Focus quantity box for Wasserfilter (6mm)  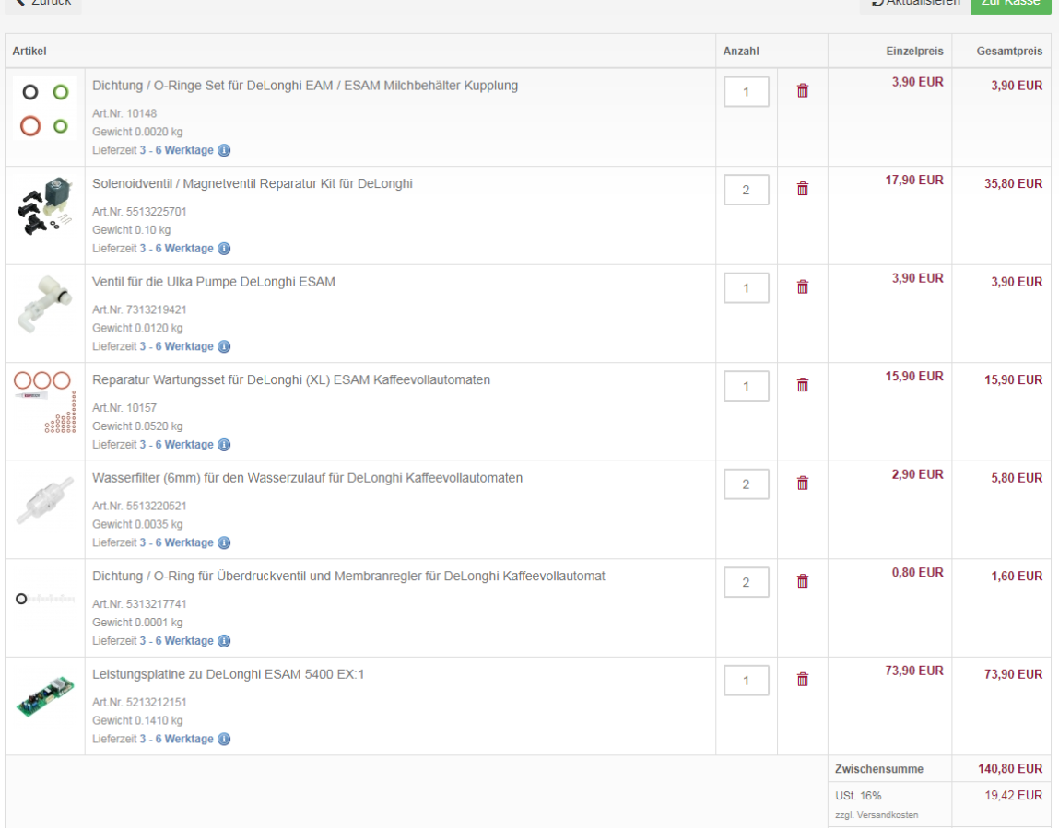point(746,484)
